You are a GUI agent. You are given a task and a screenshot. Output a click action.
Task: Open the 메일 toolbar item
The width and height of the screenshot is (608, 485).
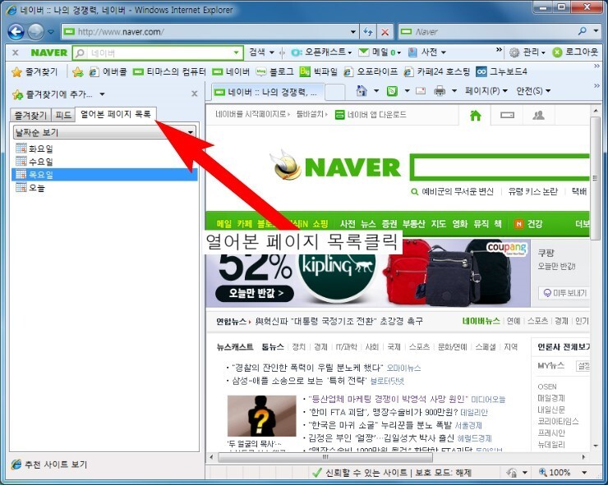click(x=380, y=52)
